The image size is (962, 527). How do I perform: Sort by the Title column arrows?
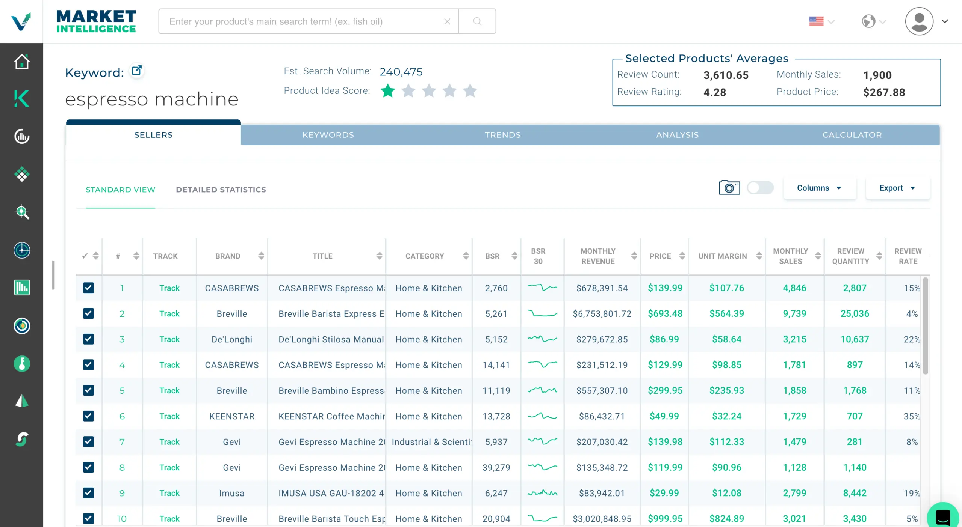[380, 256]
